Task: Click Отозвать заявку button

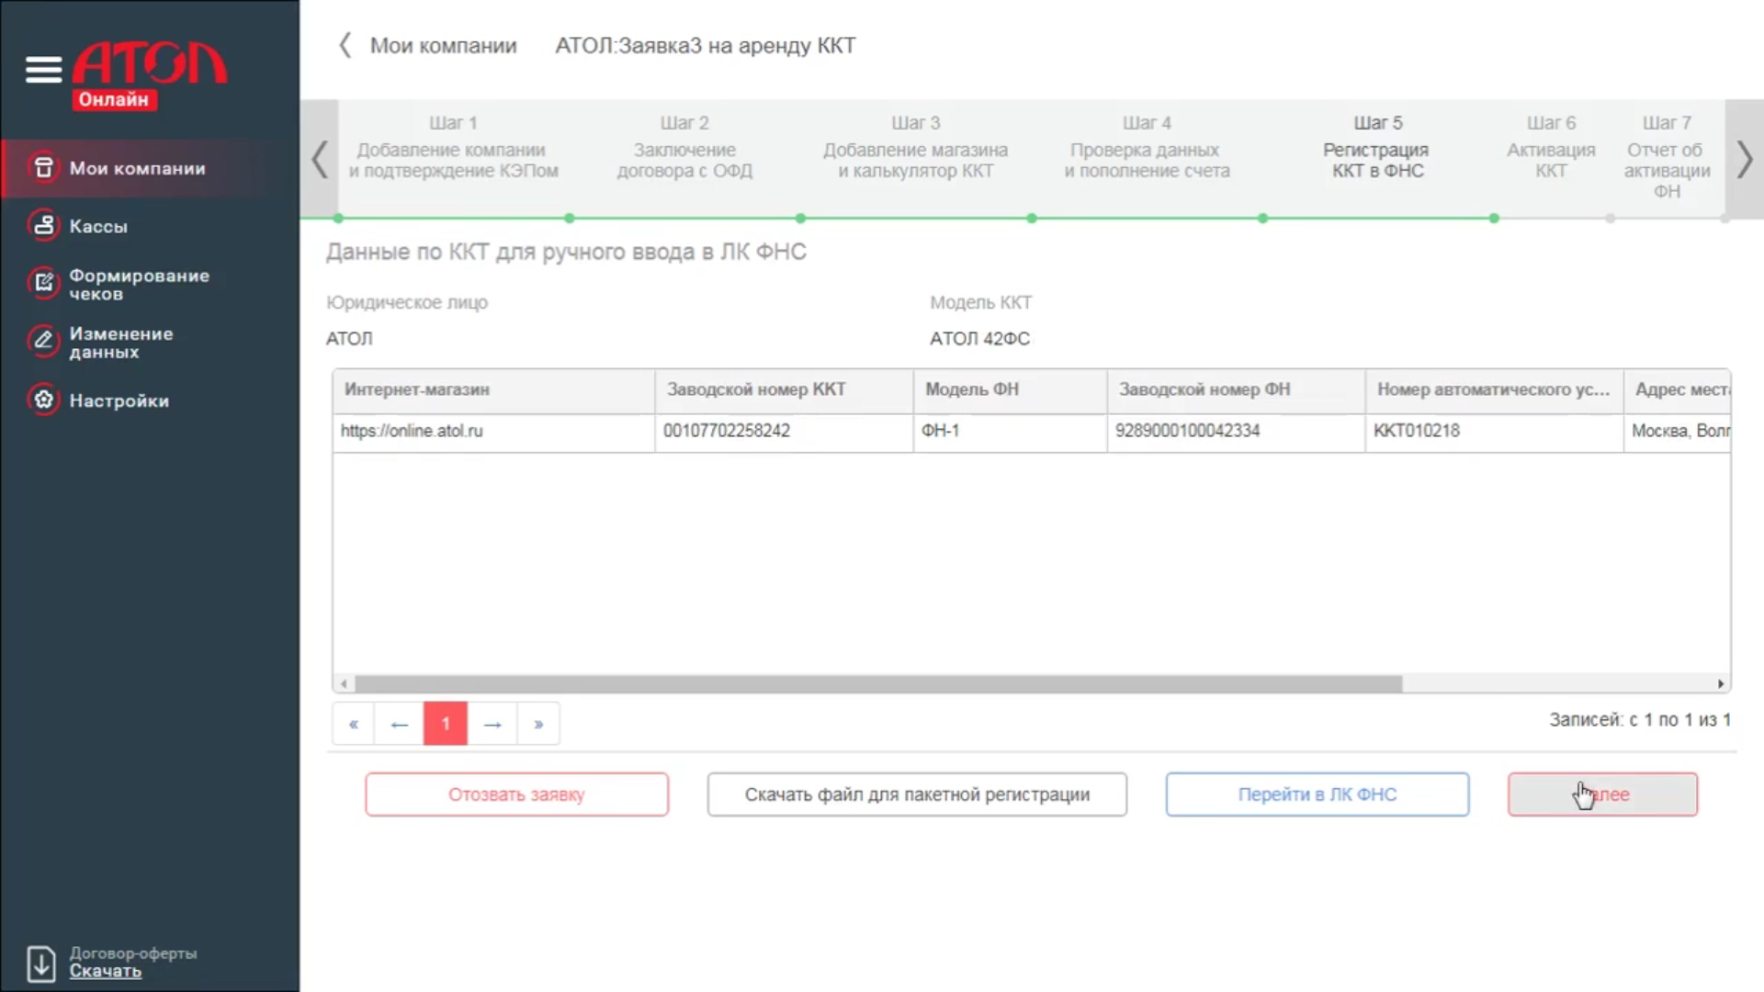Action: click(516, 795)
